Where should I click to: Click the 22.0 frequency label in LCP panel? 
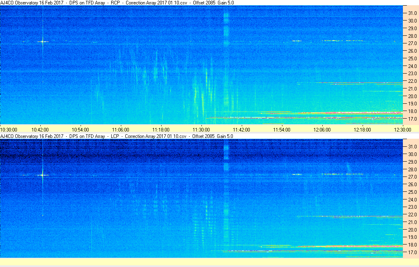coord(412,214)
